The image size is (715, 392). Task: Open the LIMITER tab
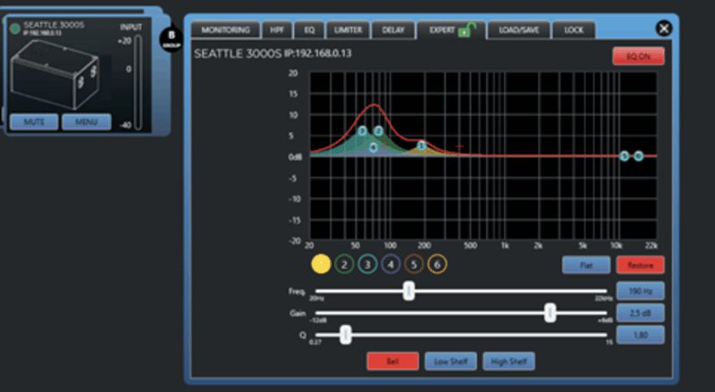point(348,30)
